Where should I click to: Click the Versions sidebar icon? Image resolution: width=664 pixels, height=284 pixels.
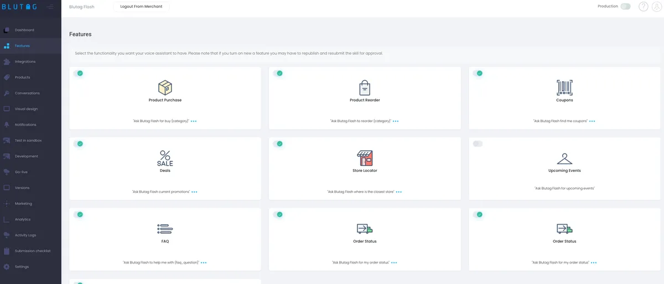click(x=7, y=188)
